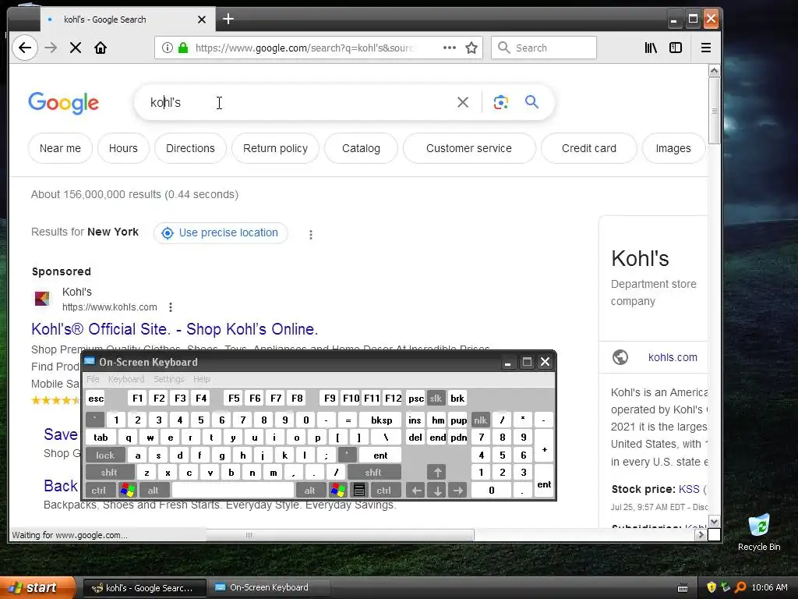Open Keyboard menu in On-Screen Keyboard
Image resolution: width=798 pixels, height=599 pixels.
[x=126, y=379]
